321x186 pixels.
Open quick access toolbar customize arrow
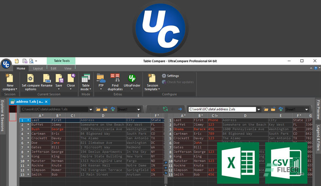coord(36,61)
